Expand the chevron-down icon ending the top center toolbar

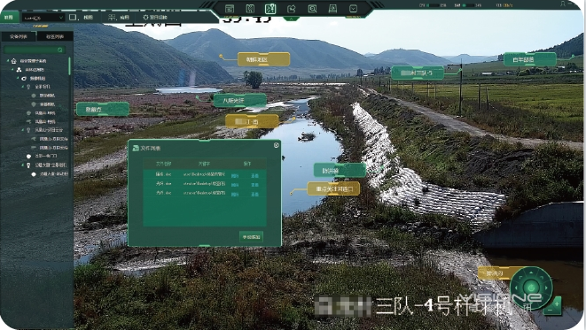[353, 9]
